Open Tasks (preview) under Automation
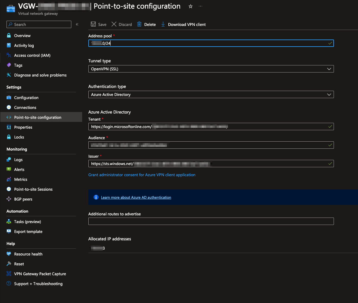The width and height of the screenshot is (358, 303). pos(27,222)
